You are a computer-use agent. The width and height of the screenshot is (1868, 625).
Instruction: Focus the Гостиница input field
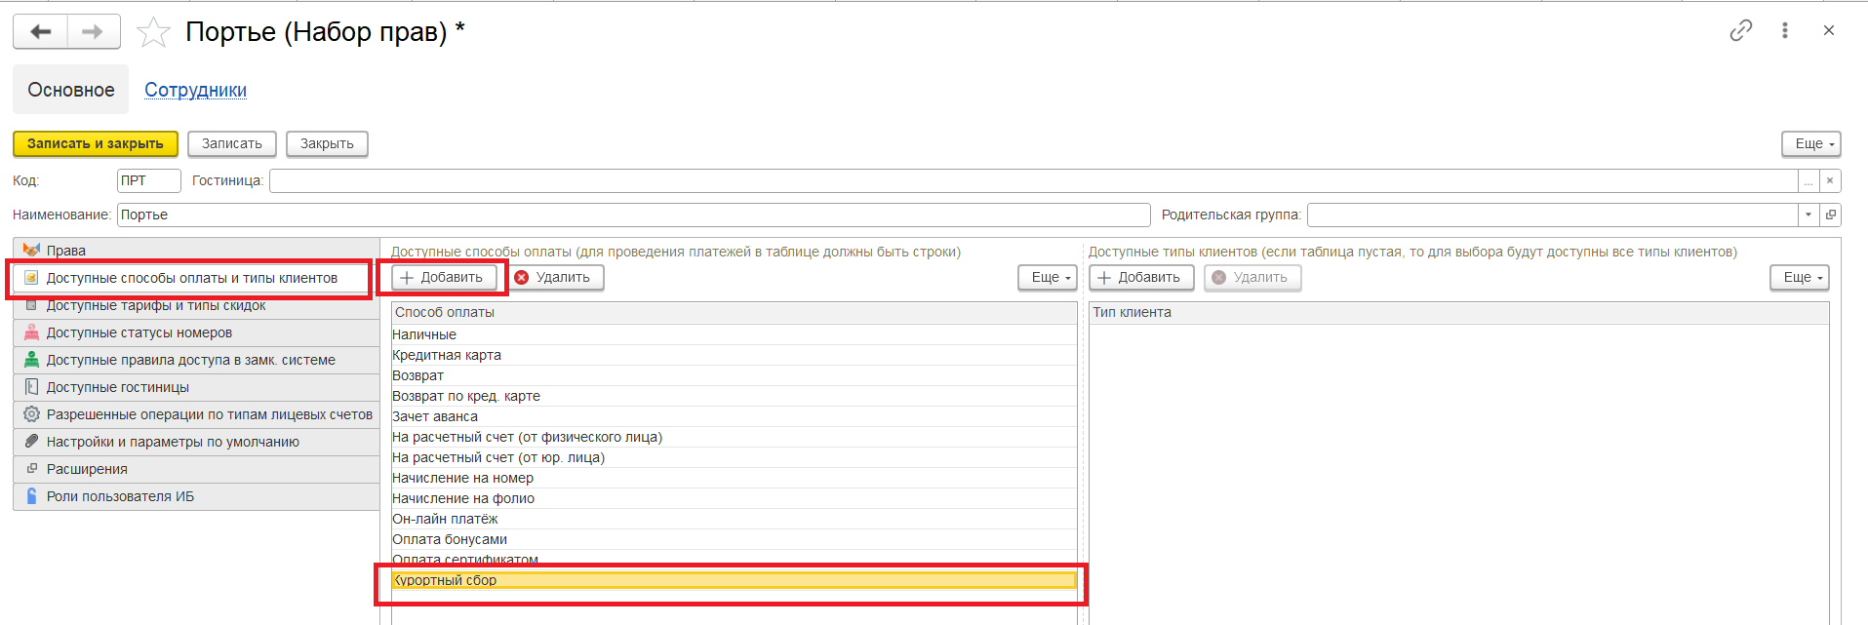coord(1034,180)
